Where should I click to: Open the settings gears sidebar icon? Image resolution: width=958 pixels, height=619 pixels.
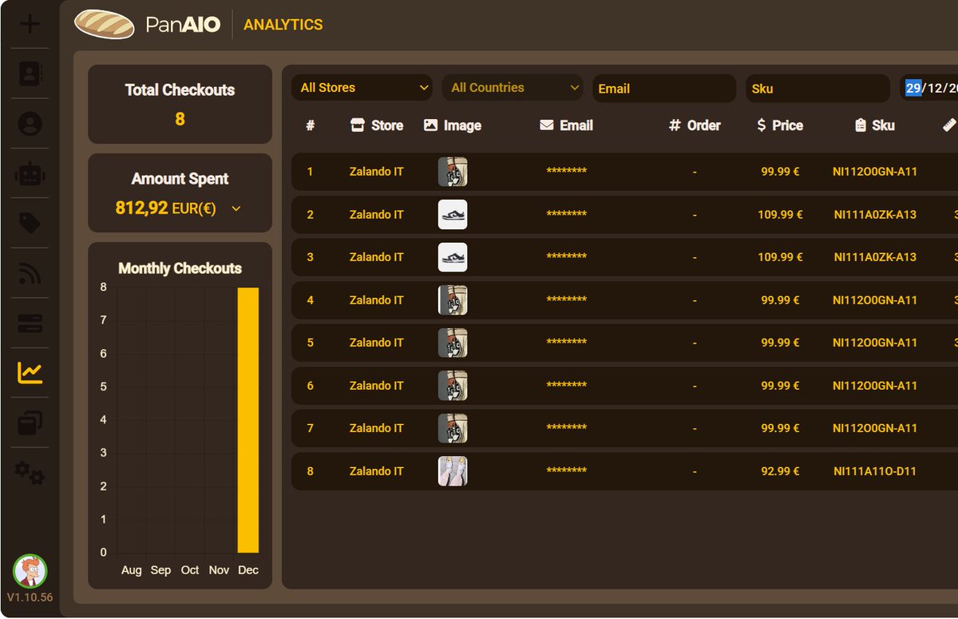(30, 473)
